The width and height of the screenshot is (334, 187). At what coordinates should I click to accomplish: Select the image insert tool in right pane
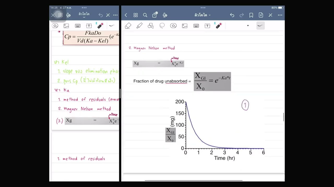tap(185, 26)
